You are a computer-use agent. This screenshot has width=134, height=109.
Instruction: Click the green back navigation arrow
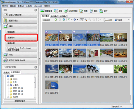point(56,19)
